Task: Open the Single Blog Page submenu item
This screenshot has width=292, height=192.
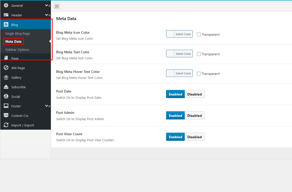Action: [x=18, y=33]
